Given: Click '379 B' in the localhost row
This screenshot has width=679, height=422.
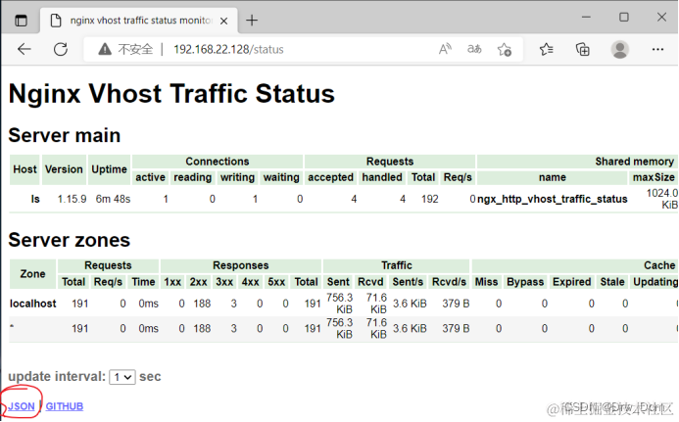Looking at the screenshot, I should [x=456, y=304].
